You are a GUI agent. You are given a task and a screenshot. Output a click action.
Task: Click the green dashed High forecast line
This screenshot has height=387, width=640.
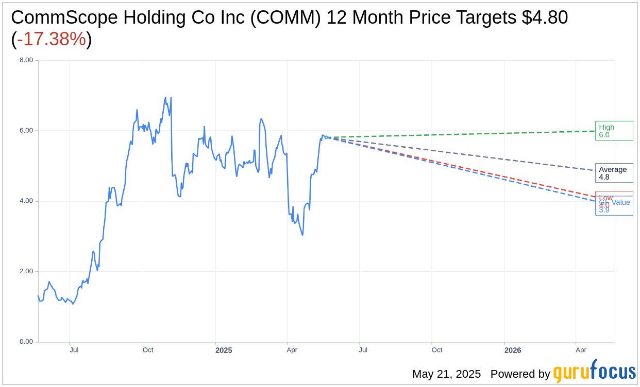[x=461, y=134]
